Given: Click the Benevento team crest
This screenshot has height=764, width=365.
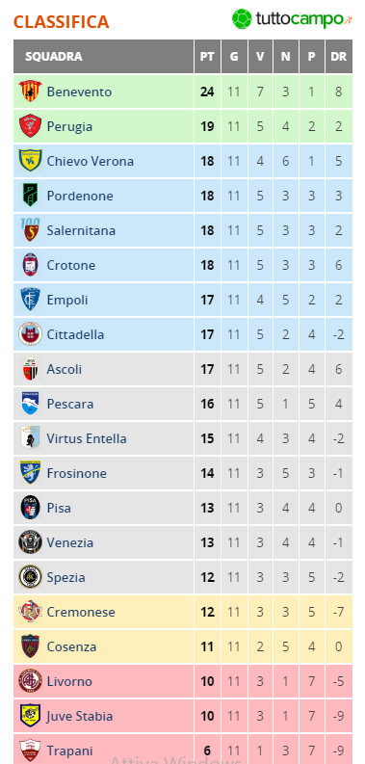Looking at the screenshot, I should pyautogui.click(x=30, y=92).
